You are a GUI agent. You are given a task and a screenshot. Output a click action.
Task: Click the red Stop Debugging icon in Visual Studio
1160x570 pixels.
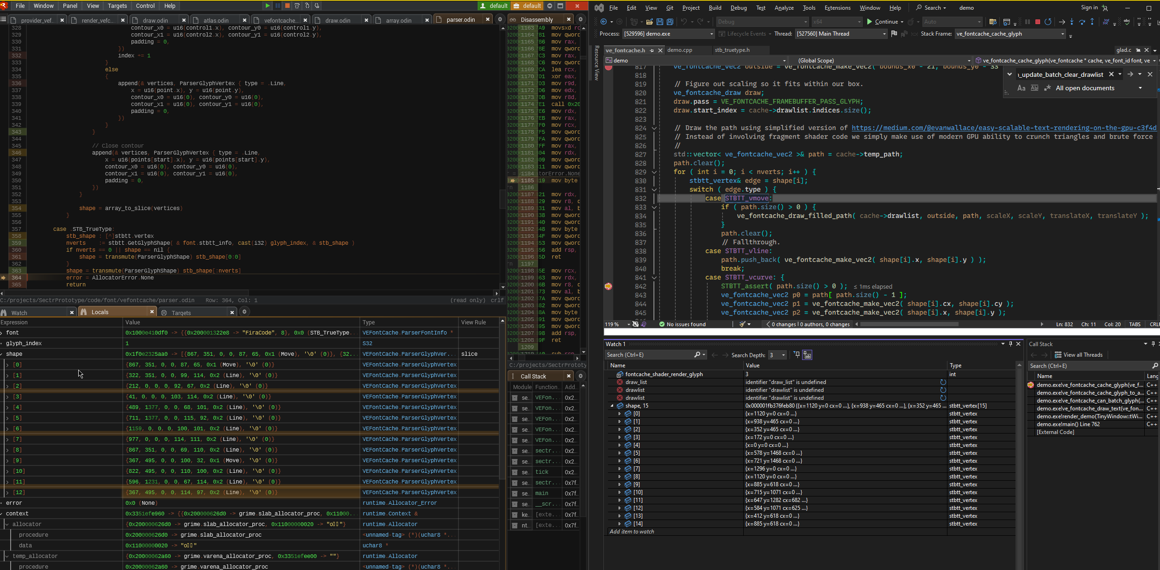click(x=1038, y=22)
